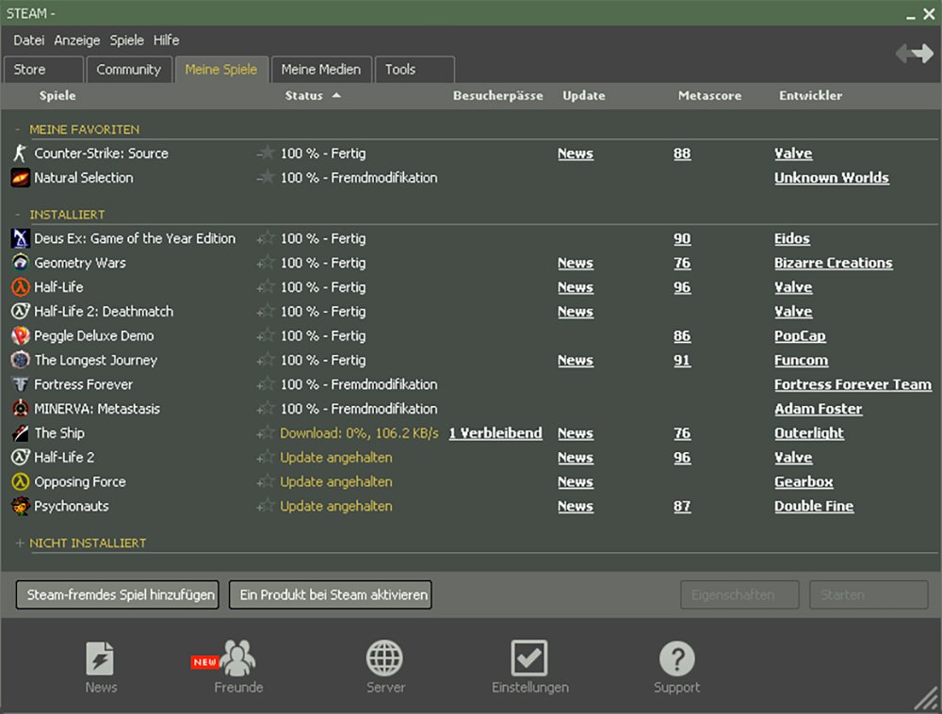This screenshot has width=942, height=714.
Task: Collapse the Installiert section
Action: (18, 215)
